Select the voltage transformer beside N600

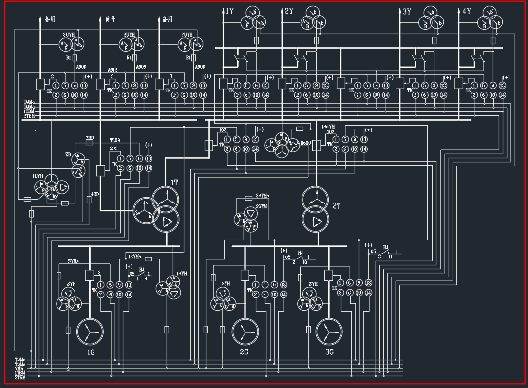click(282, 144)
